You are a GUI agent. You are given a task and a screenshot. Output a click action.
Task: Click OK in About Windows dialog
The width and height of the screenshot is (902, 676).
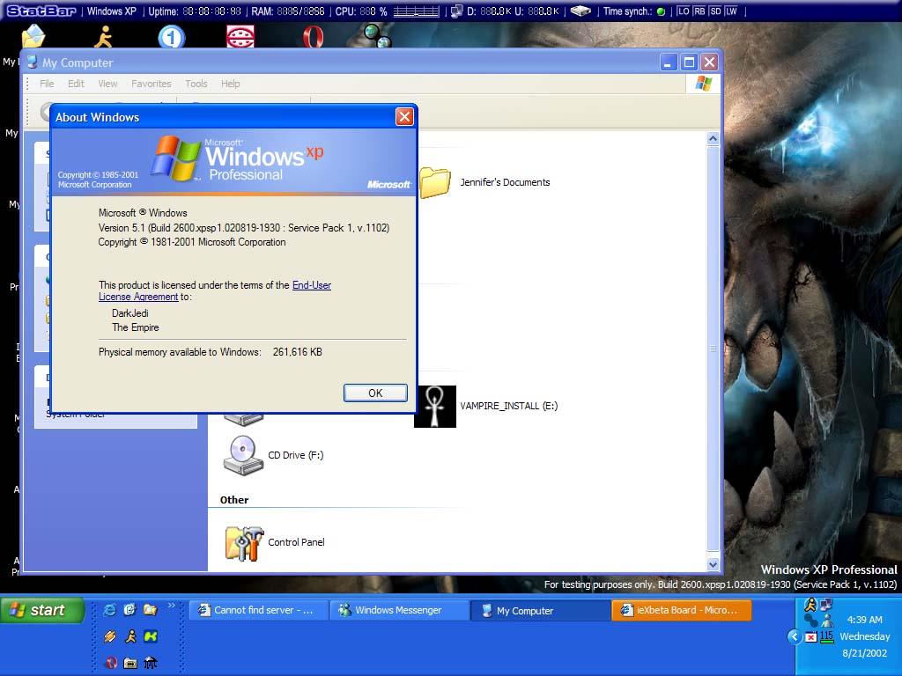[375, 393]
